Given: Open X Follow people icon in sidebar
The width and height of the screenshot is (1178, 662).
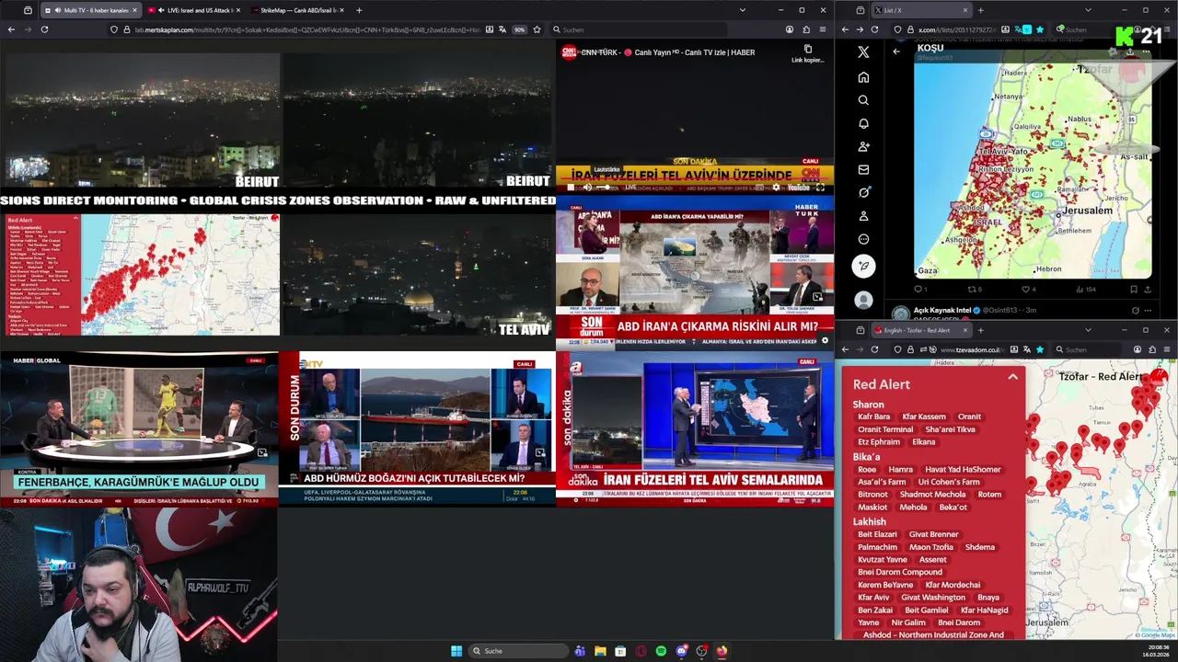Looking at the screenshot, I should coord(863,146).
